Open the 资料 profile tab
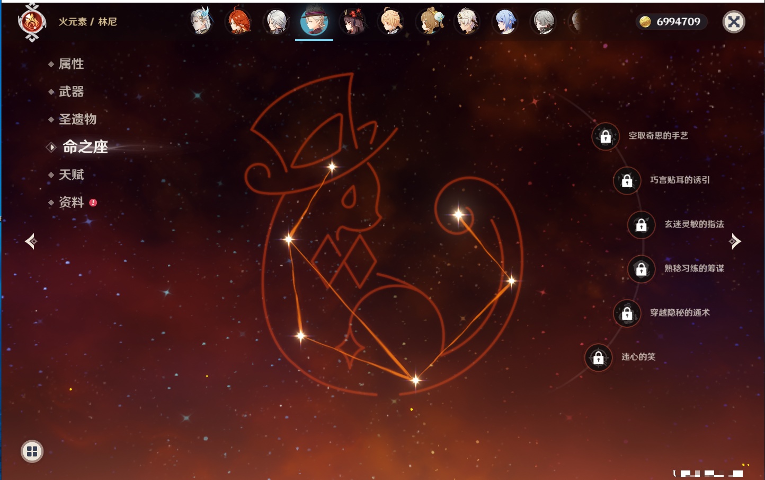 tap(71, 202)
